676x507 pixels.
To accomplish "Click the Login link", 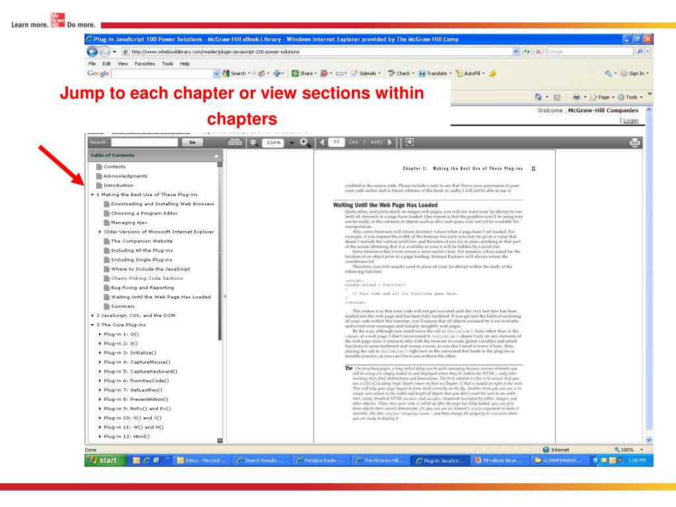I will [630, 121].
